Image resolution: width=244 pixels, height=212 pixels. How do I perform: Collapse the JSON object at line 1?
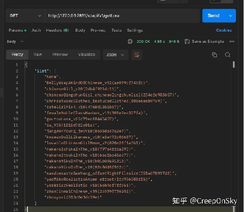tap(26, 64)
